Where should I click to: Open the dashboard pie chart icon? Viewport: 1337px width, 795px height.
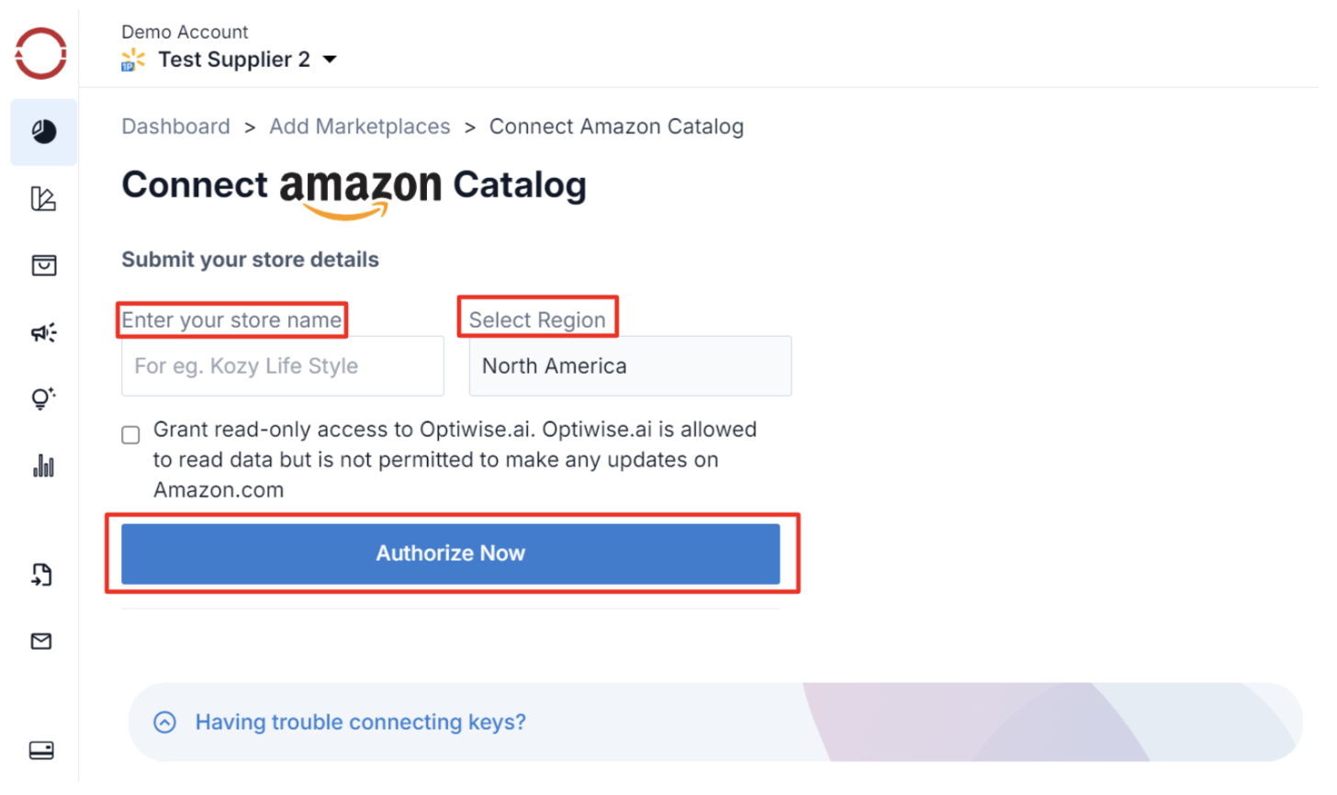click(x=43, y=132)
